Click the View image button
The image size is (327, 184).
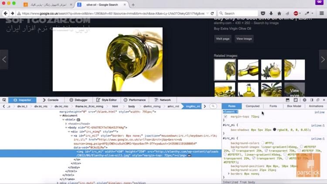click(x=244, y=39)
